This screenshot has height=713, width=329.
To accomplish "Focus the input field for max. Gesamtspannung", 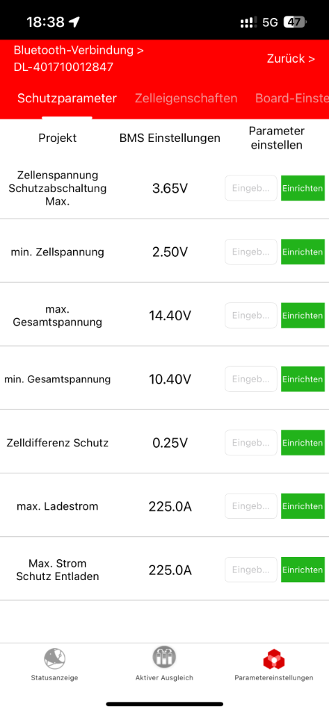I will click(251, 315).
